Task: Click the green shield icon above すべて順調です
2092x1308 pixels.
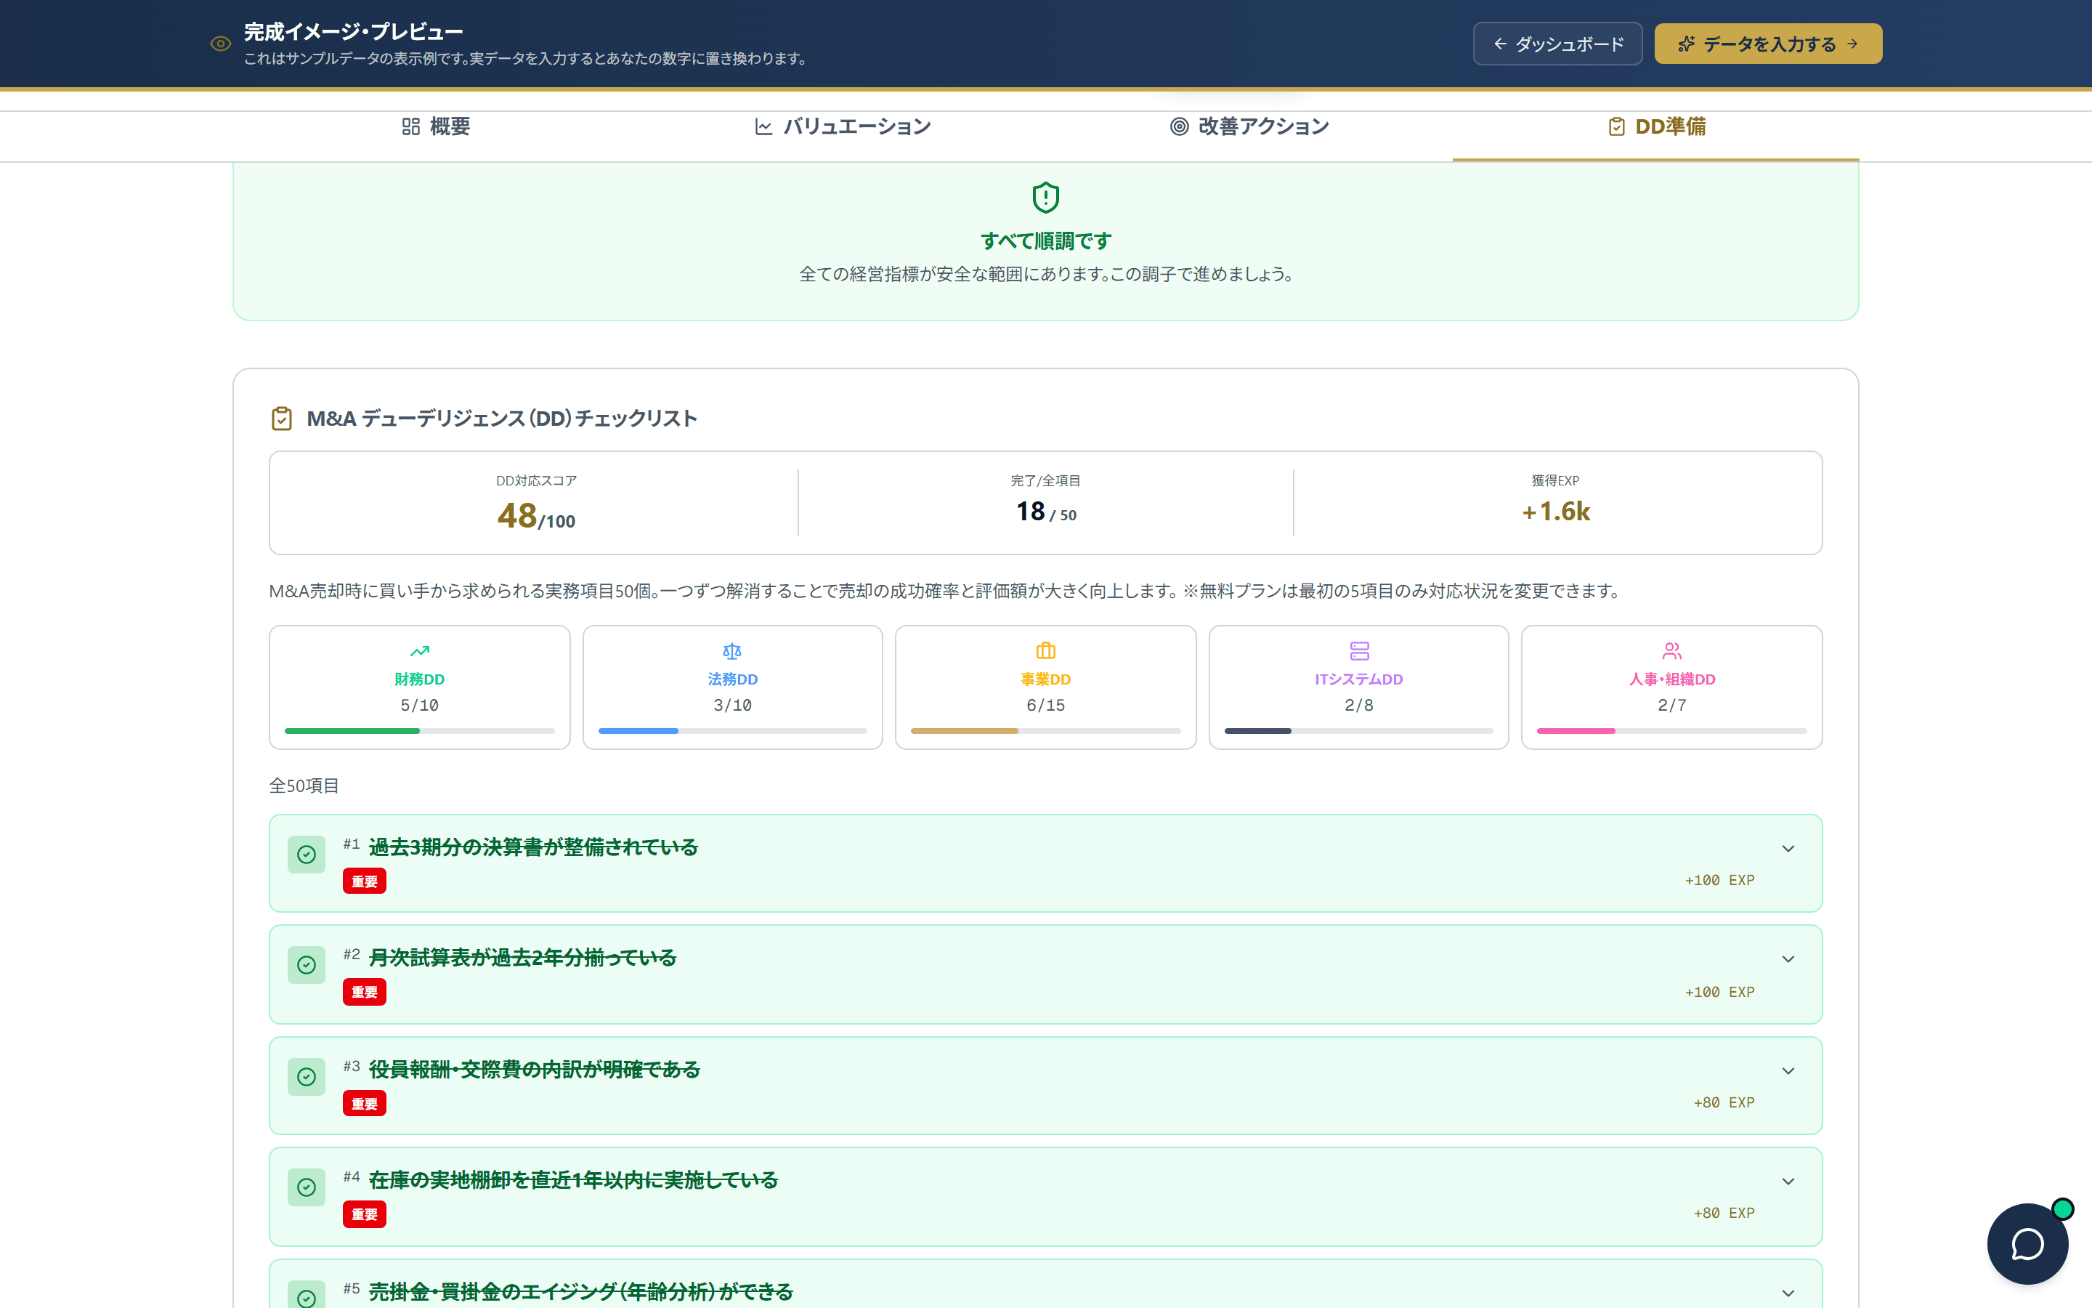Action: (1045, 197)
